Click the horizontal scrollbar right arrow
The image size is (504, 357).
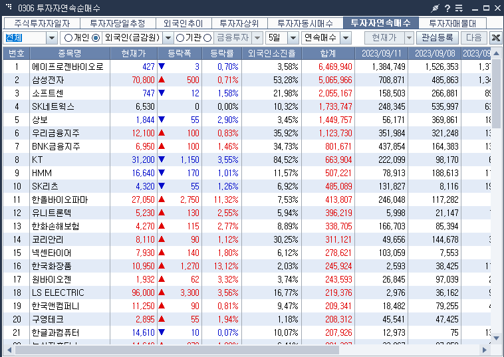click(485, 350)
